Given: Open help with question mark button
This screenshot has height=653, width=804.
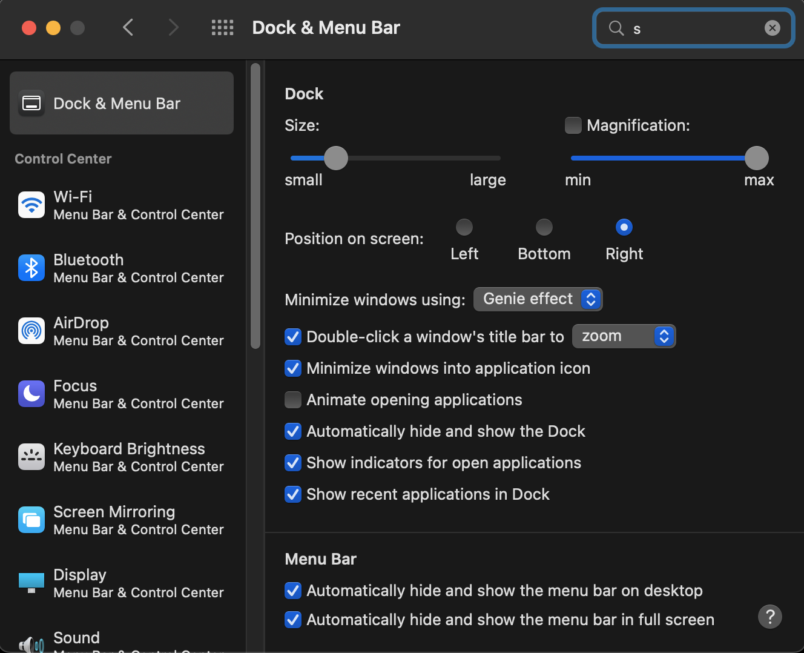Looking at the screenshot, I should pos(769,617).
